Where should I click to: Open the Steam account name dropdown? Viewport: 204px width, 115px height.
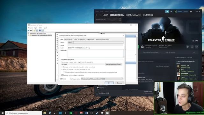point(182,11)
